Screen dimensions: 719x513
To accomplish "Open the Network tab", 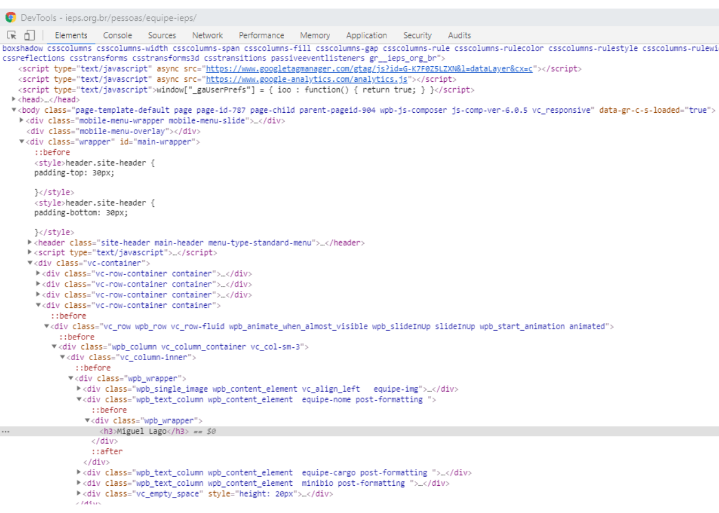I will tap(207, 35).
